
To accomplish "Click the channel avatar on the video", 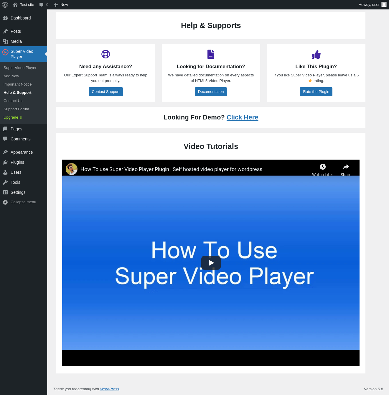I will tap(72, 169).
